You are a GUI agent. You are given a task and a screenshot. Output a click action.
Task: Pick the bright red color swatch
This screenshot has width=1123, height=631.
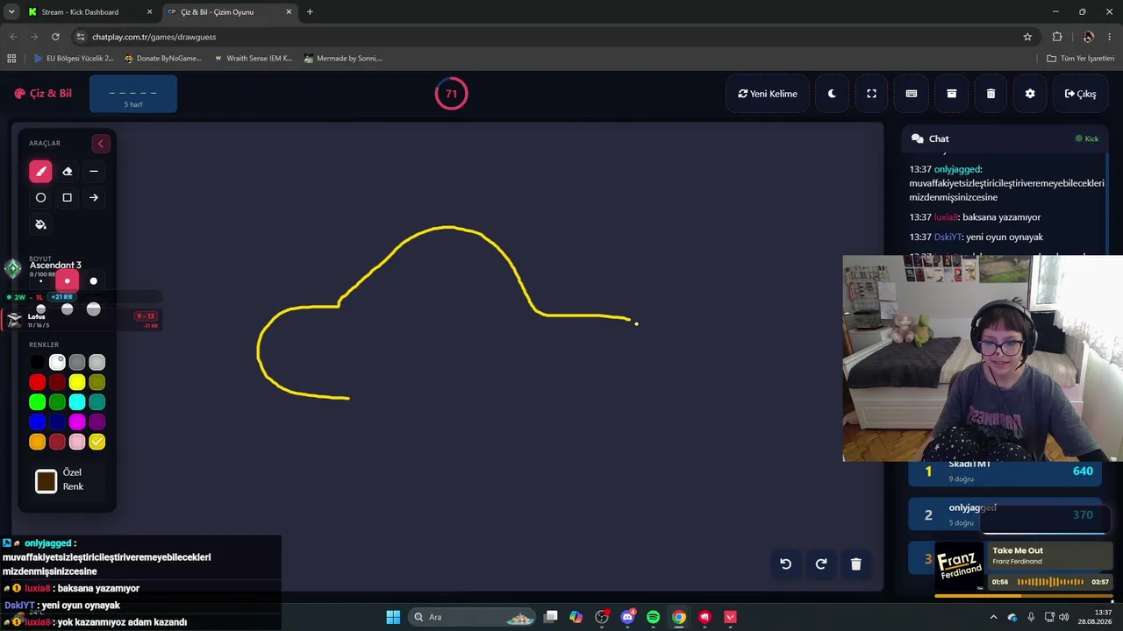pyautogui.click(x=37, y=382)
